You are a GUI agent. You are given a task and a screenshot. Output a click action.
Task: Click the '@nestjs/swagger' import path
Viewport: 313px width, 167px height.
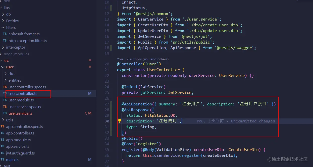coord(235,48)
